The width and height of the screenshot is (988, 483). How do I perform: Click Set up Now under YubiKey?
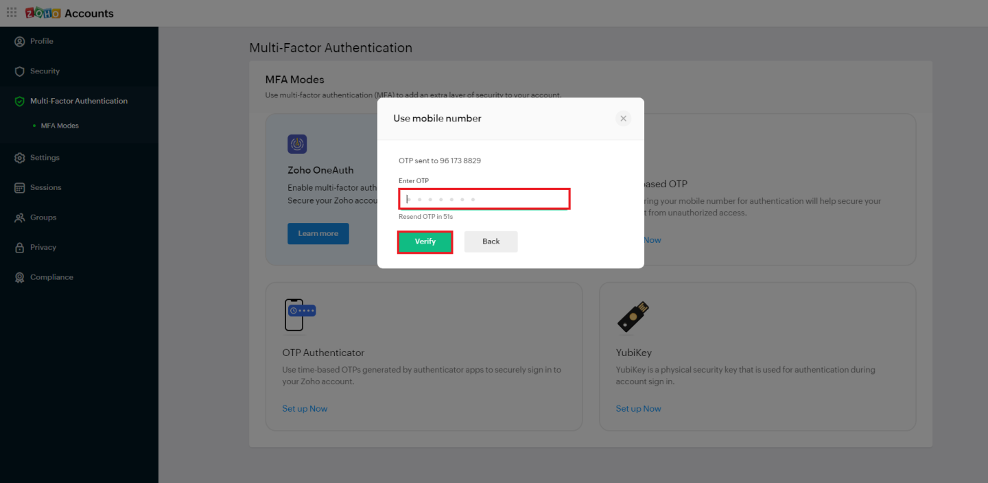[x=638, y=408]
